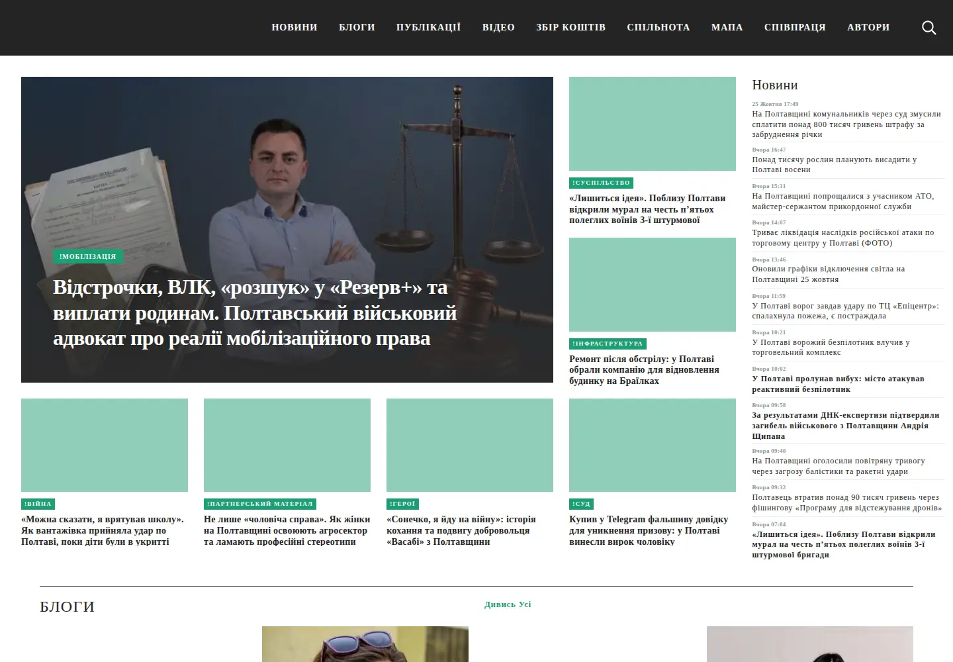Click the Дивись Усі link in БЛОГИ
Screen dimensions: 953x662
point(508,604)
